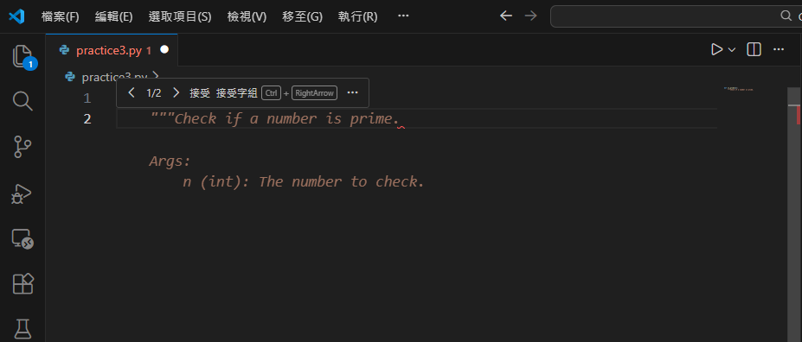The height and width of the screenshot is (342, 802).
Task: Open the Search view icon
Action: click(x=22, y=101)
